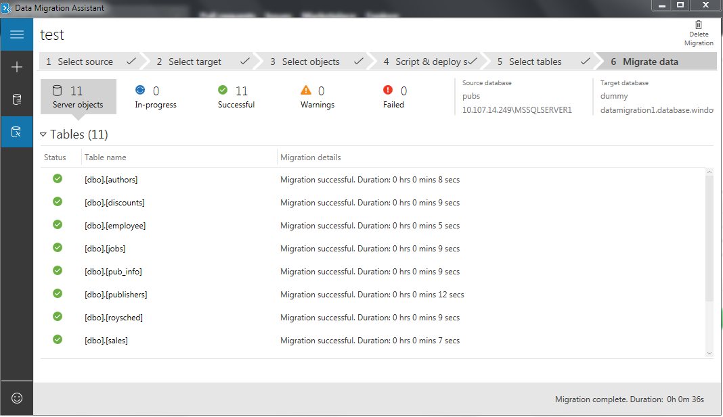Click publishers migration detail with 12 secs
This screenshot has width=723, height=417.
(372, 295)
